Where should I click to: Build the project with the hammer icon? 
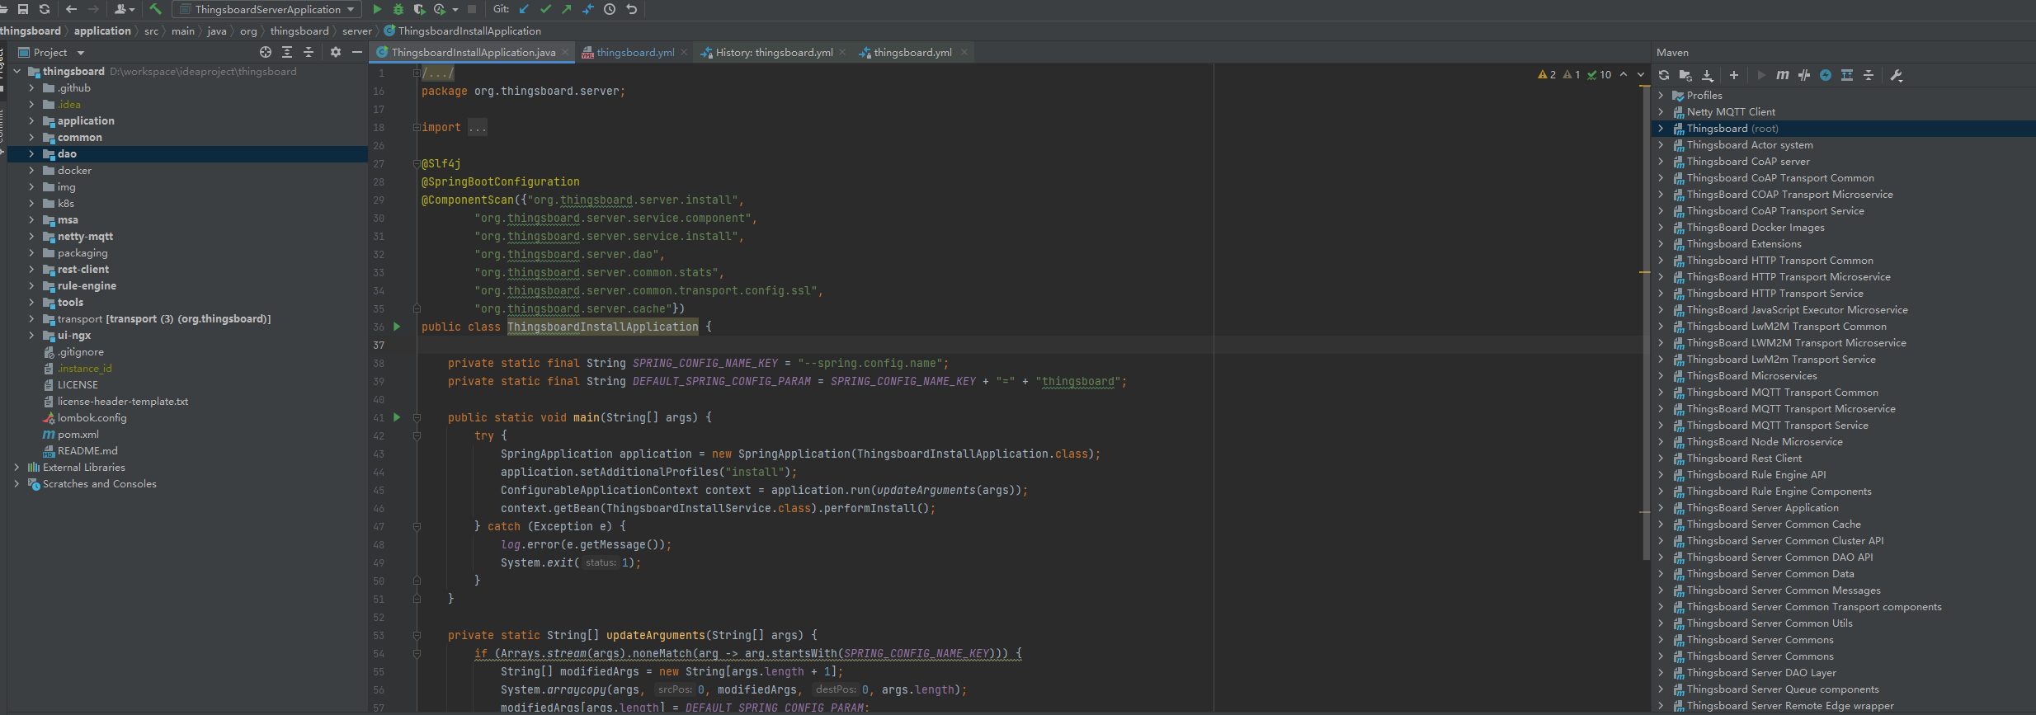(x=155, y=9)
